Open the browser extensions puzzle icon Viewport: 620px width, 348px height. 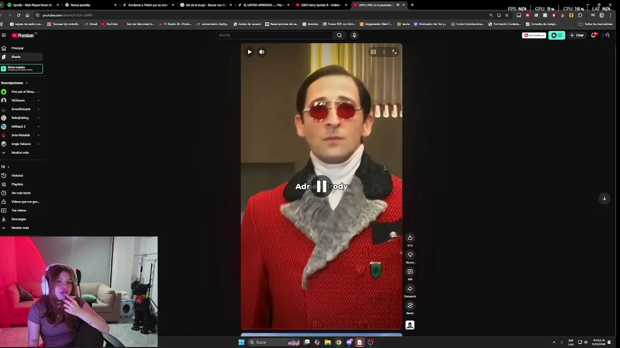tap(580, 15)
